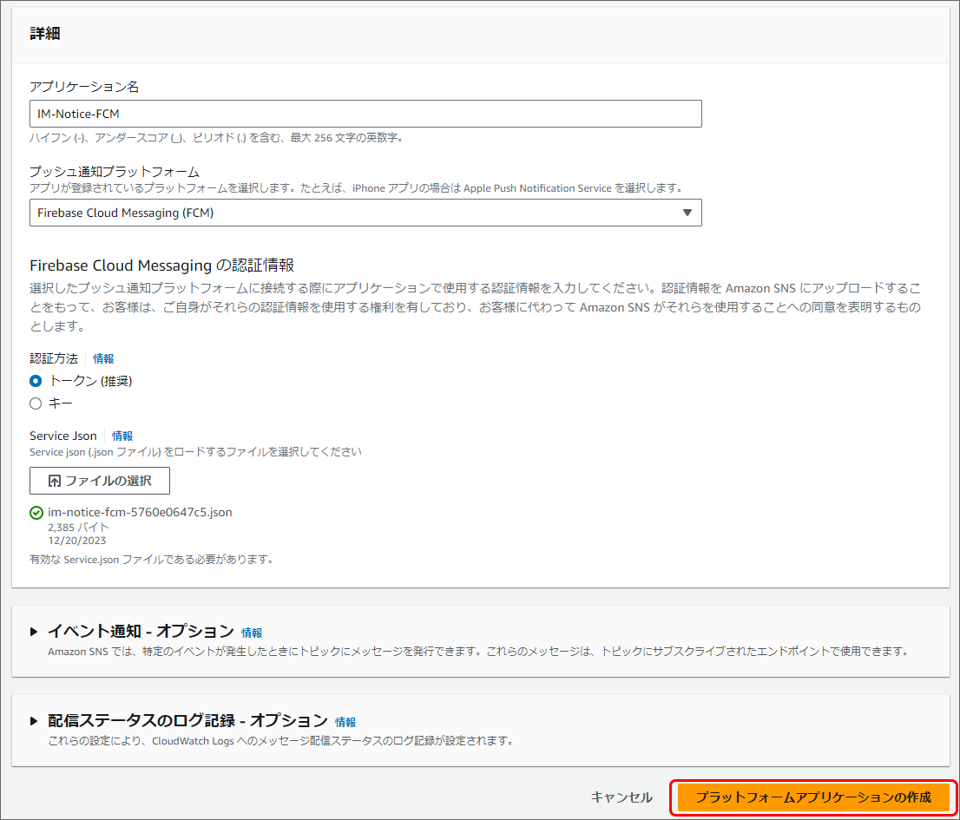Click the アプリケーション名 input field
960x820 pixels.
pyautogui.click(x=365, y=114)
